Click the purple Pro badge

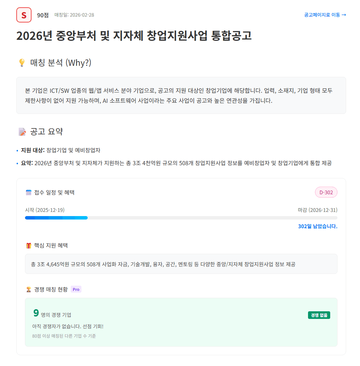pyautogui.click(x=76, y=289)
